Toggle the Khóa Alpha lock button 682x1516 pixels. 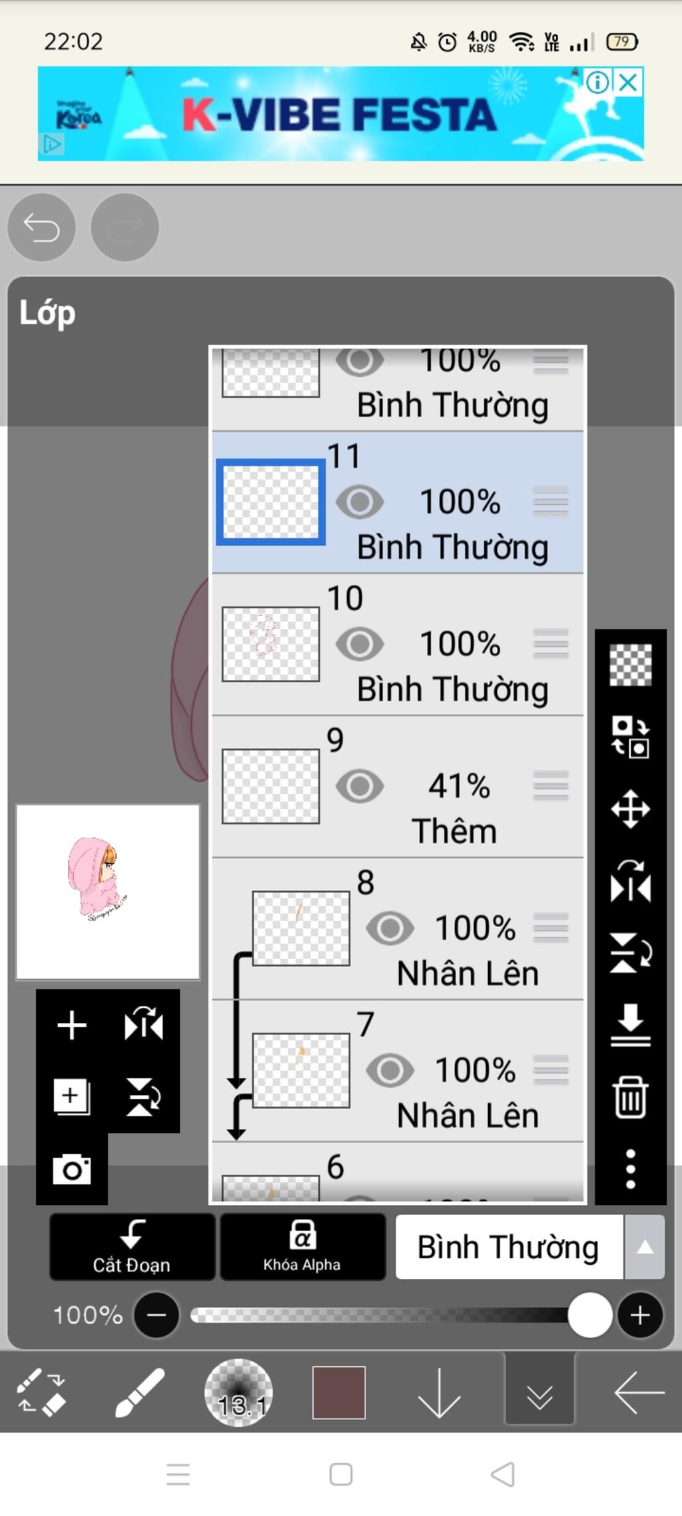[x=302, y=1247]
